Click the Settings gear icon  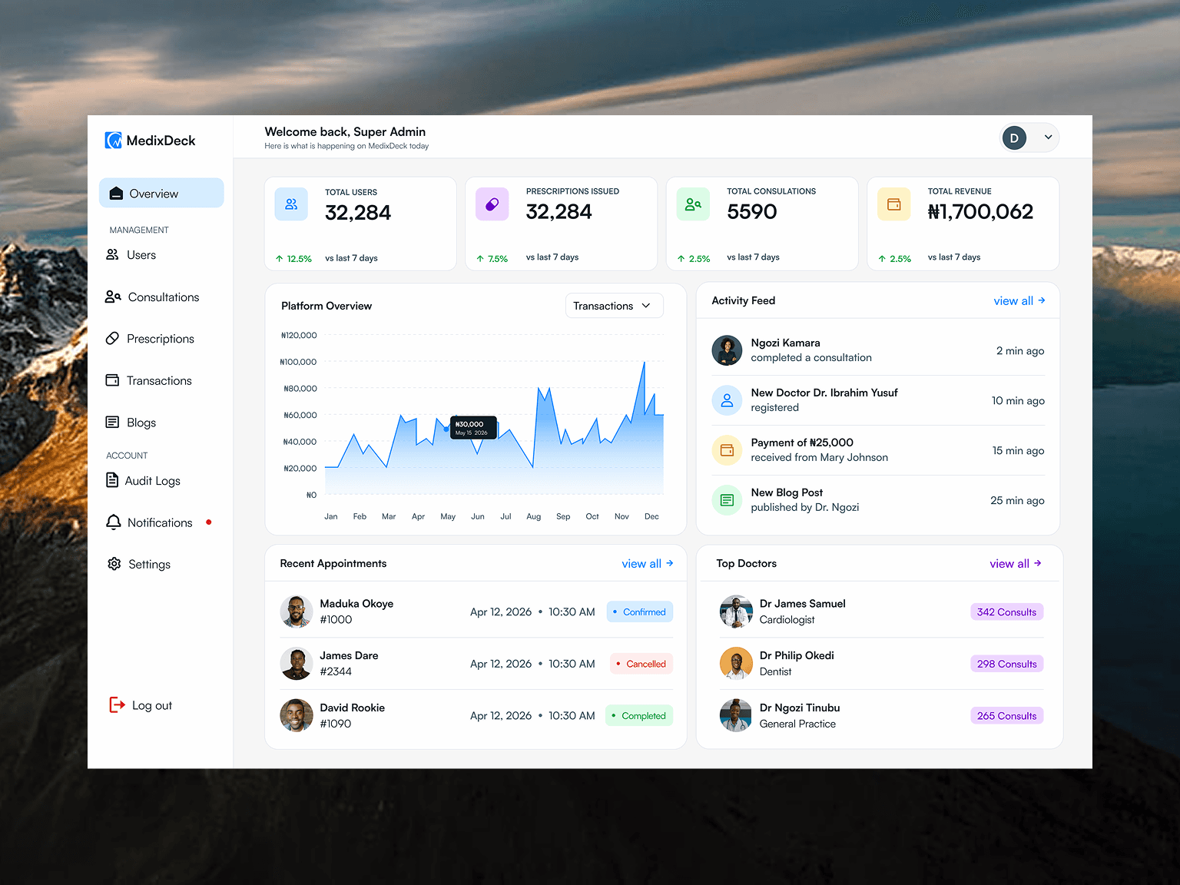(114, 564)
